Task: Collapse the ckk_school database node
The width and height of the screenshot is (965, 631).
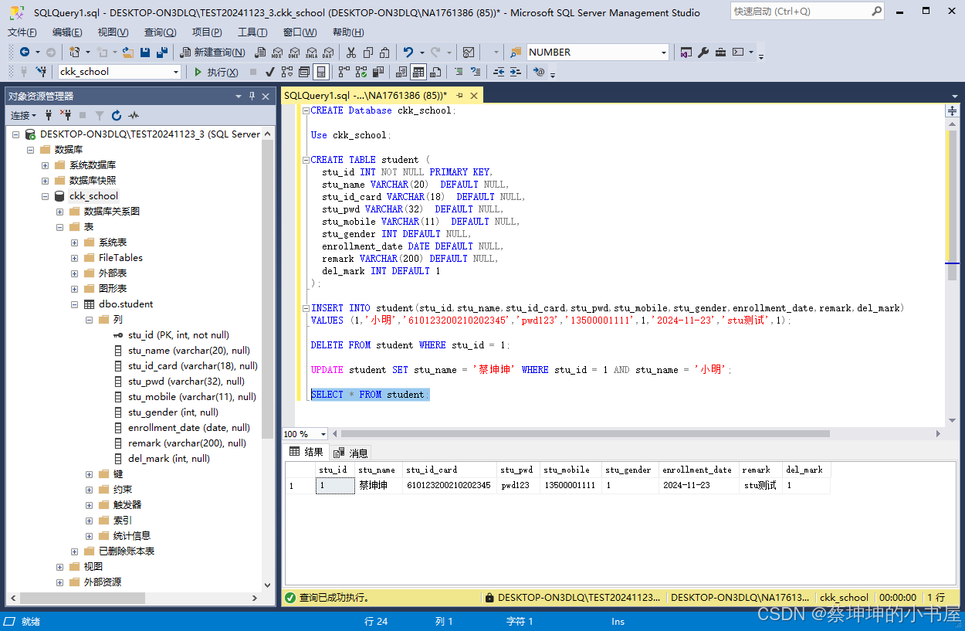Action: pyautogui.click(x=46, y=196)
